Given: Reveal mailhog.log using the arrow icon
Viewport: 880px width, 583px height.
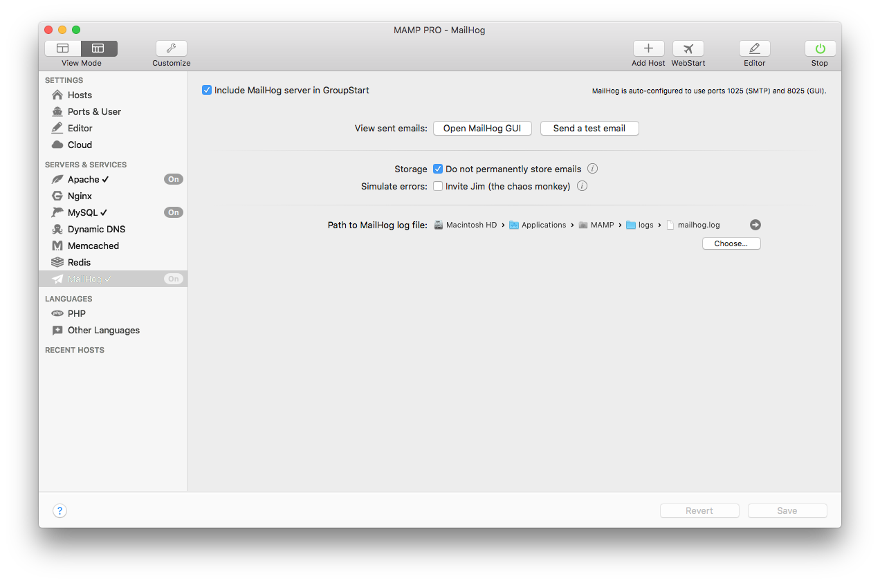Looking at the screenshot, I should click(x=755, y=225).
